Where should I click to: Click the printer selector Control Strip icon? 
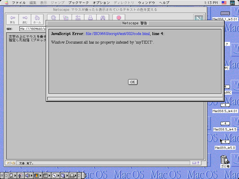[x=73, y=176]
